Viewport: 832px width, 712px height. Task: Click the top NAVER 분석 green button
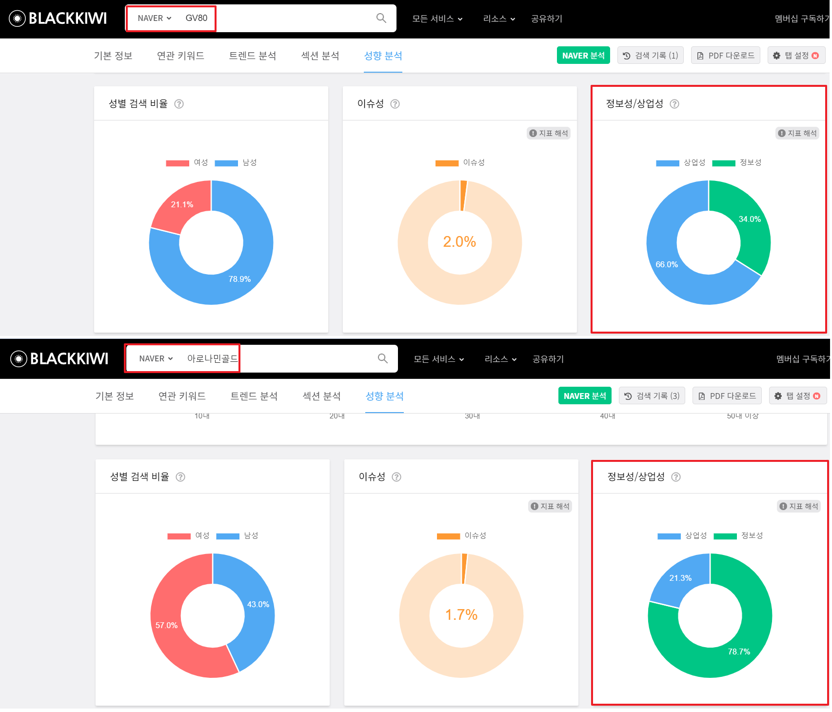(583, 56)
